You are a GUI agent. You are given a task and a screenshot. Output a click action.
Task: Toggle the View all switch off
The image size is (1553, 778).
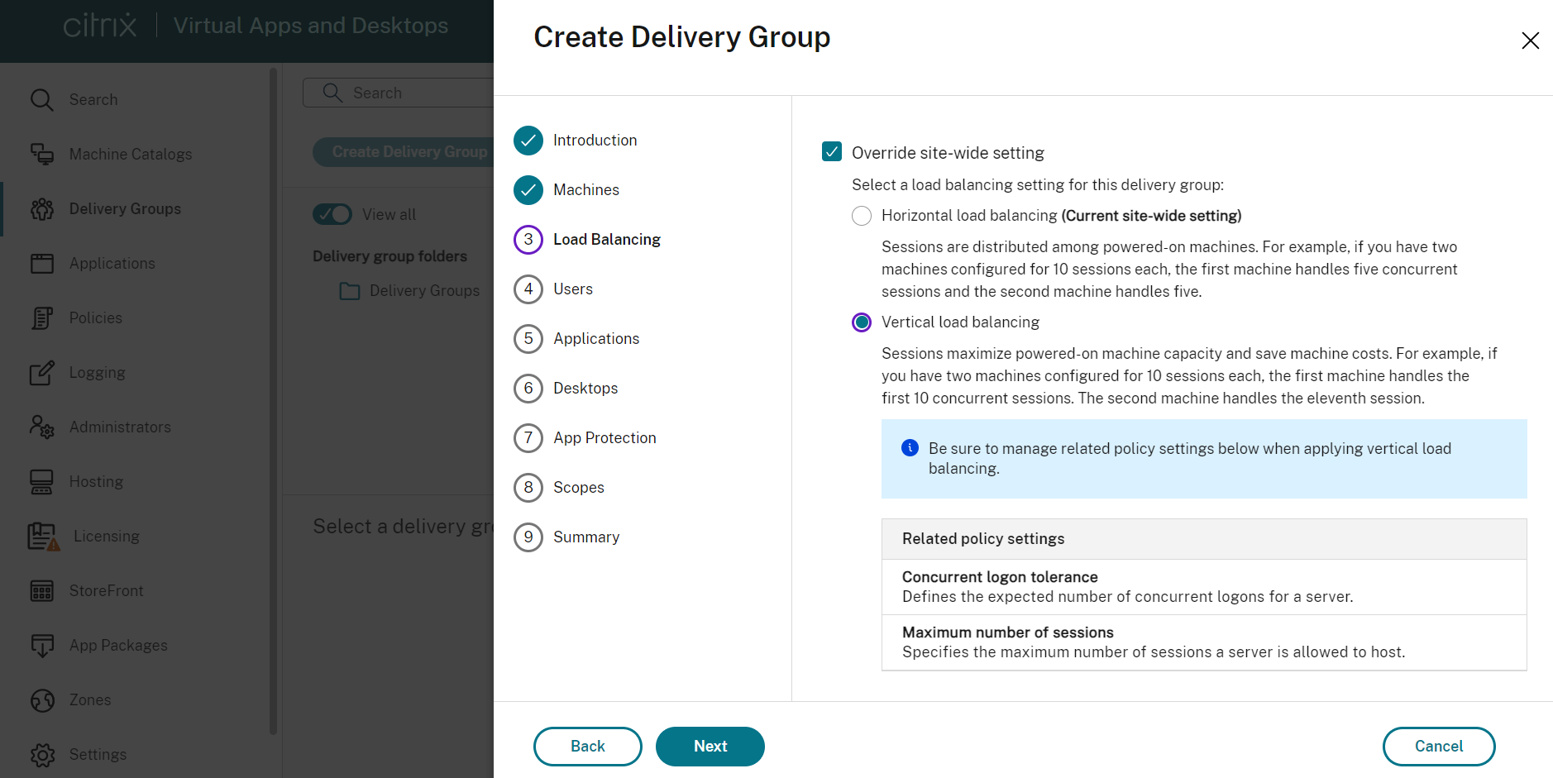tap(332, 214)
